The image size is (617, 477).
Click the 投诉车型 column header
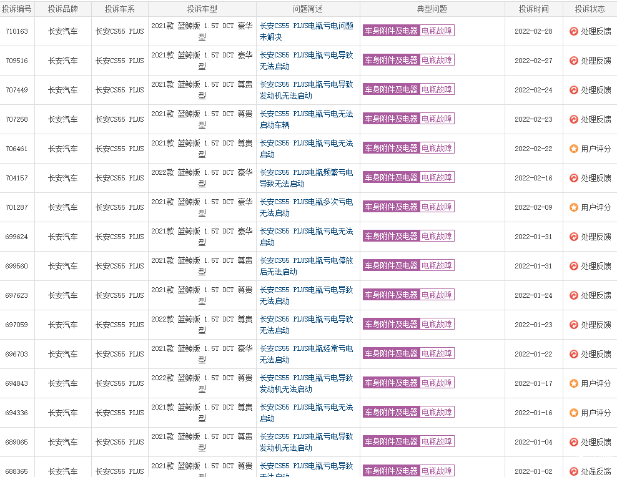(x=202, y=9)
